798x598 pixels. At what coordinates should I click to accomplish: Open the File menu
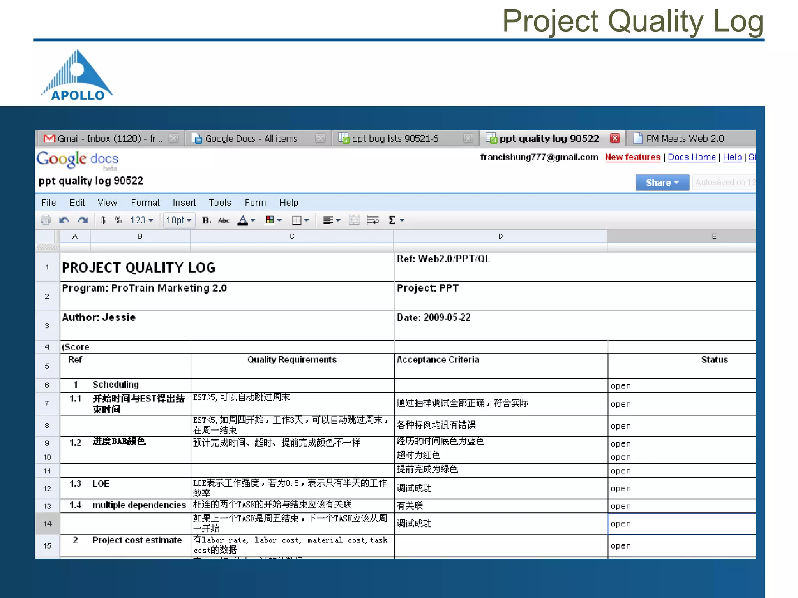click(49, 202)
